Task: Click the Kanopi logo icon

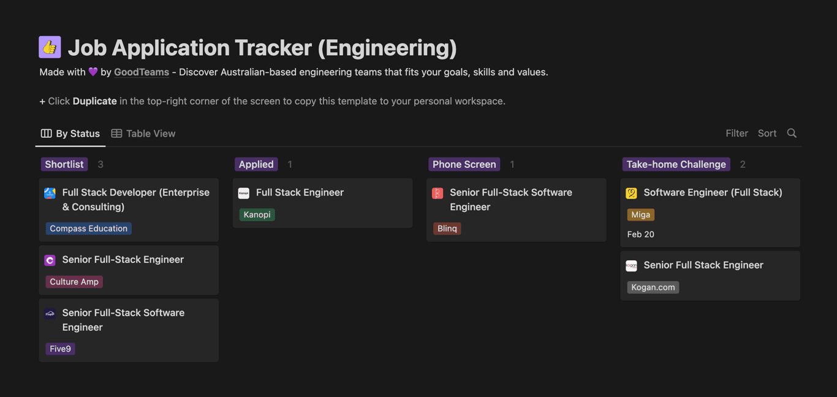Action: click(244, 193)
